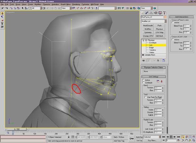Open the Hierarchy command panel tab

(x=151, y=13)
